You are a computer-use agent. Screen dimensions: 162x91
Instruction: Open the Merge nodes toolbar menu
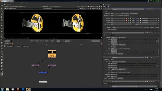coord(2,26)
